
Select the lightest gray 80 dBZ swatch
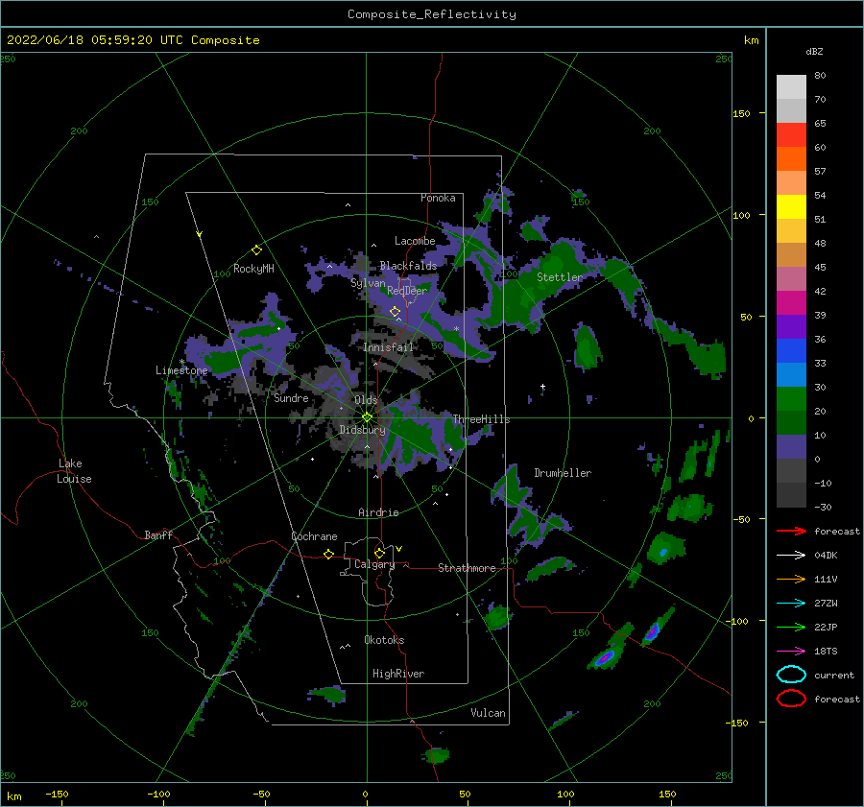(791, 86)
